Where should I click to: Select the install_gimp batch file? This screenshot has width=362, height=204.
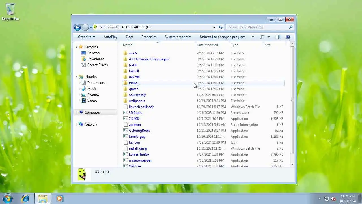coord(138,148)
